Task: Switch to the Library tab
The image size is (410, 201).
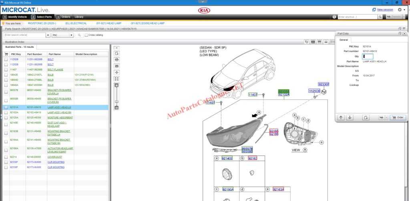Action: [79, 17]
